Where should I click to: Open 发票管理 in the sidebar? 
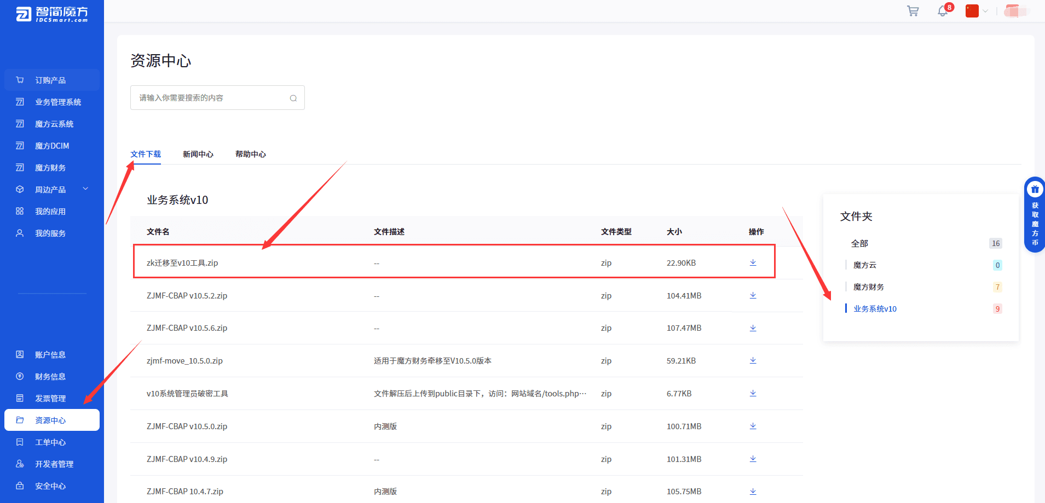click(x=52, y=398)
